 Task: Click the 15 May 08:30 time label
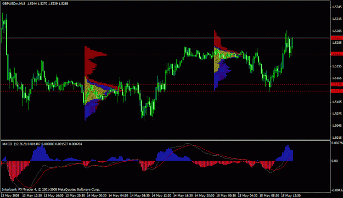coord(269,196)
